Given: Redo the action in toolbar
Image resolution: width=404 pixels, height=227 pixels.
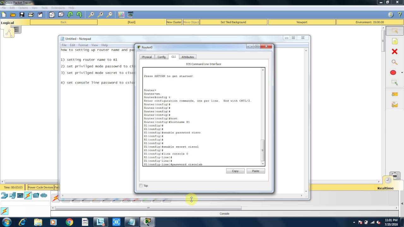Looking at the screenshot, I should point(79,15).
